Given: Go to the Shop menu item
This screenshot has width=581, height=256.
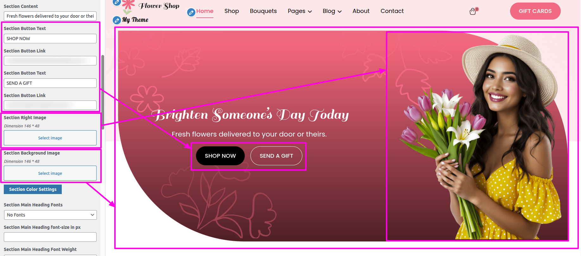Looking at the screenshot, I should pyautogui.click(x=231, y=11).
